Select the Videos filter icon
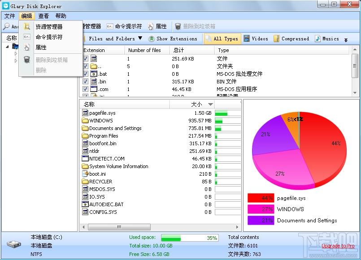The height and width of the screenshot is (260, 361). 247,39
